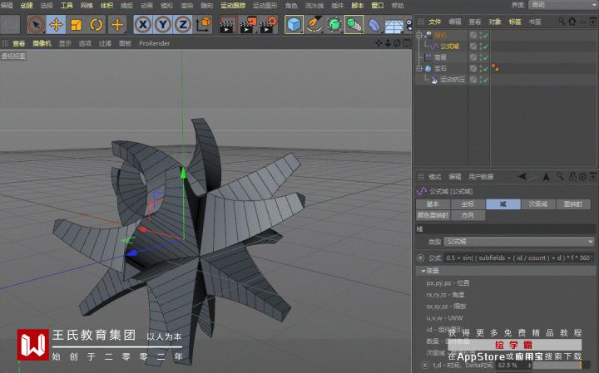Click the tag dots on 宝石 row

tap(495, 68)
